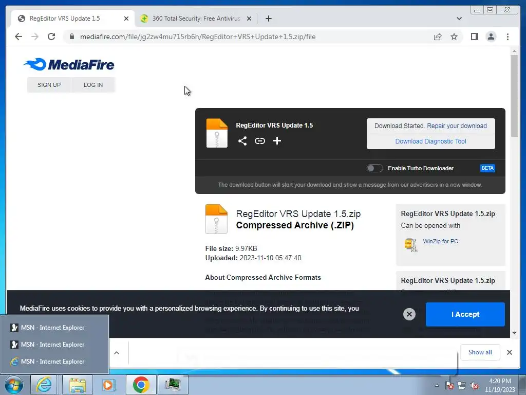This screenshot has height=395, width=526.
Task: Click the Action Center flag icon
Action: [449, 386]
